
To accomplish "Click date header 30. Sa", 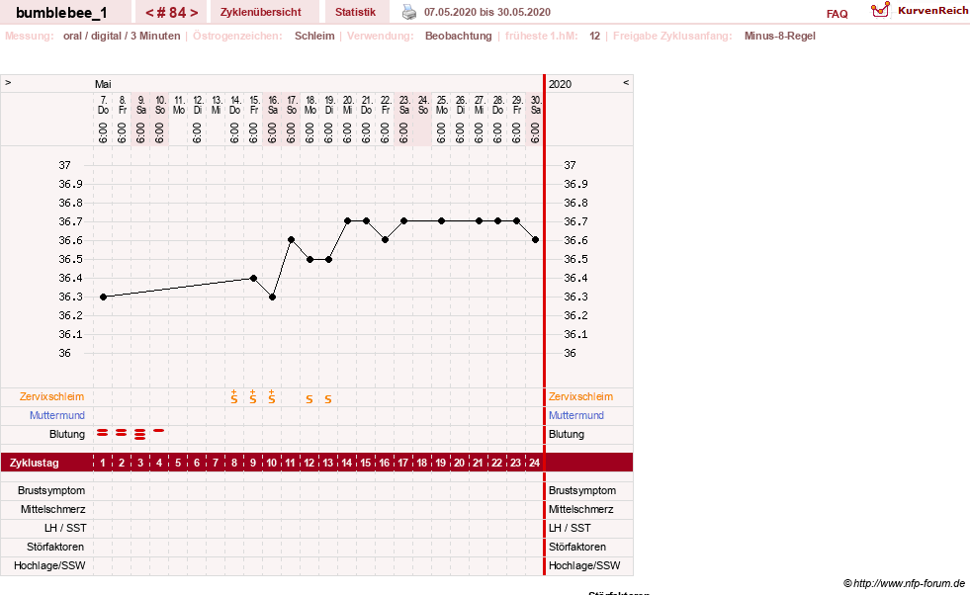I will pyautogui.click(x=536, y=105).
